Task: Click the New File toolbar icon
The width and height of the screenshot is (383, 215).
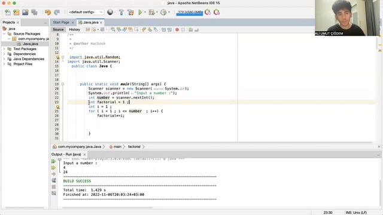Action: [8, 12]
